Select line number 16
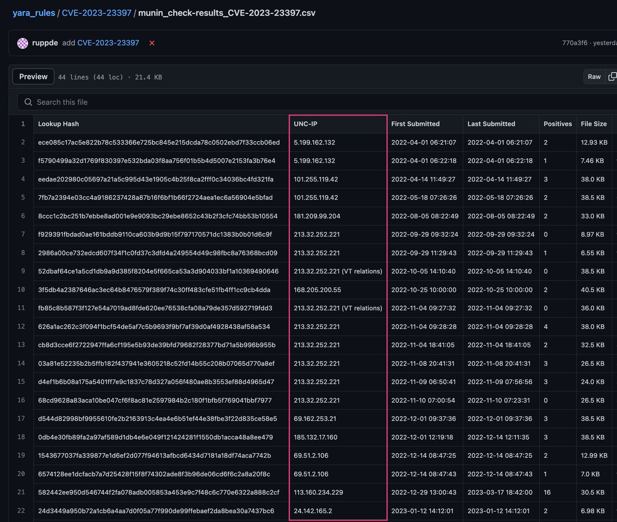The width and height of the screenshot is (617, 522). tap(21, 400)
